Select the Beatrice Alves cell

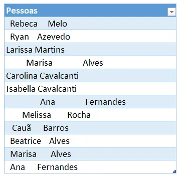90,141
